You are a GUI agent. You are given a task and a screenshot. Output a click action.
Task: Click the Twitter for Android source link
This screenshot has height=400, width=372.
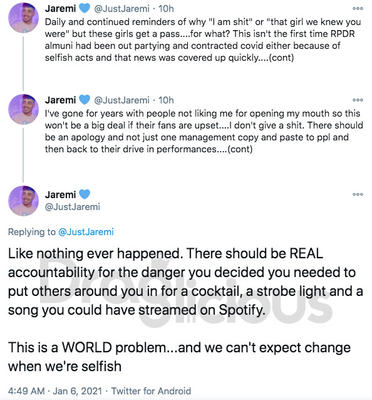tap(151, 391)
